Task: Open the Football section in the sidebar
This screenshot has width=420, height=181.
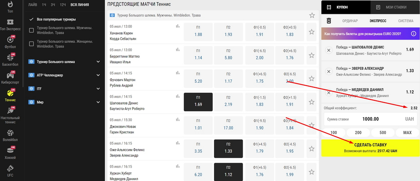Action: pyautogui.click(x=10, y=41)
